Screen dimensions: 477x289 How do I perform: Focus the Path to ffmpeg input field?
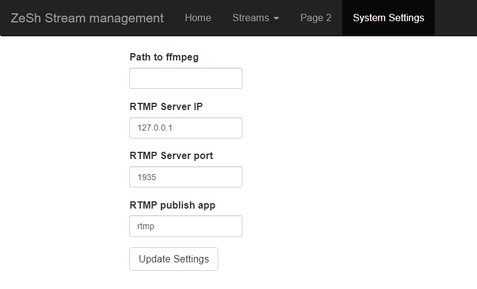click(186, 79)
